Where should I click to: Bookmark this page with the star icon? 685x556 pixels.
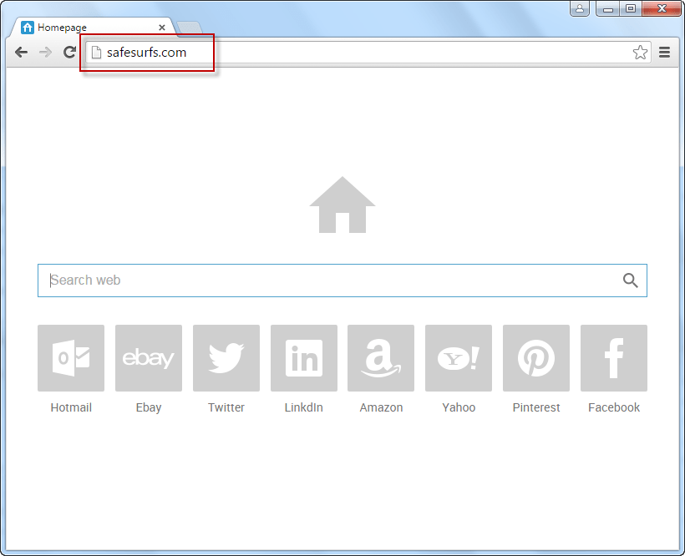coord(640,53)
